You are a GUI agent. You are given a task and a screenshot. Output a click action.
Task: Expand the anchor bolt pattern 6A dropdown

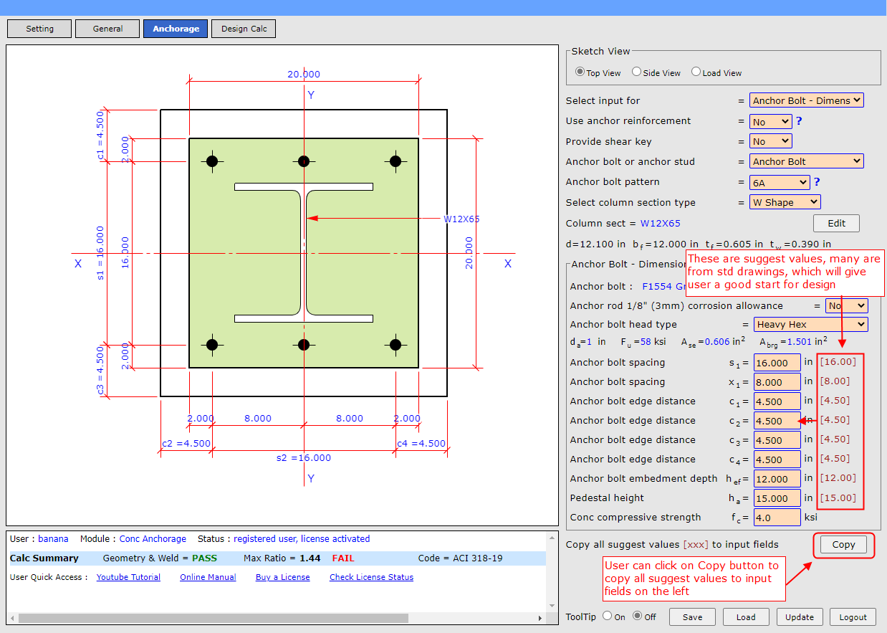click(780, 183)
